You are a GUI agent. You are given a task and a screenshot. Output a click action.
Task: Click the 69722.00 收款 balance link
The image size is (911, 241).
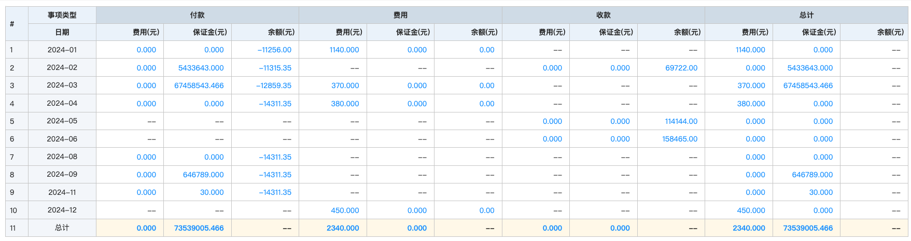coord(681,68)
